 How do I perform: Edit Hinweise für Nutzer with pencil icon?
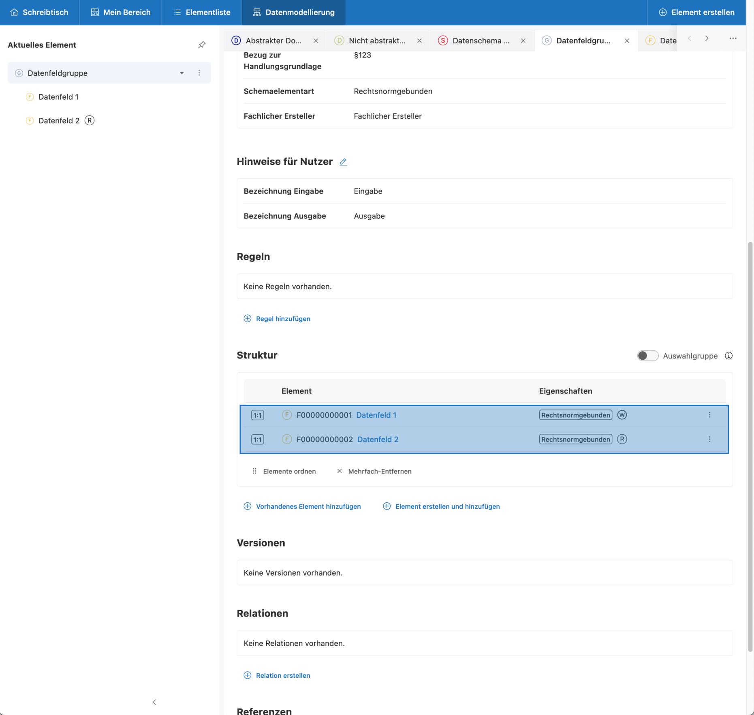pyautogui.click(x=343, y=162)
